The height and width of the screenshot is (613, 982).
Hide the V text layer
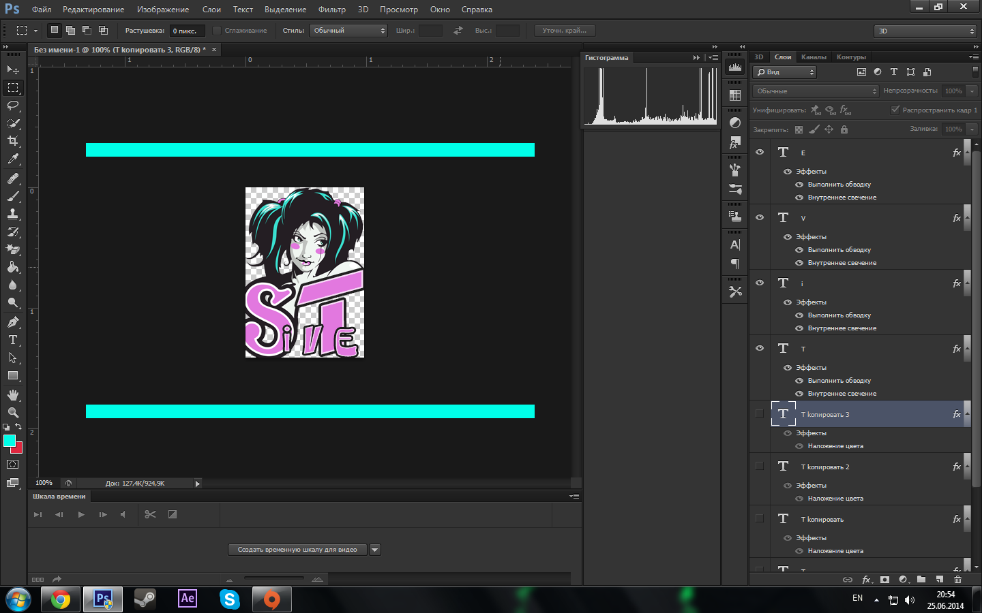click(760, 217)
